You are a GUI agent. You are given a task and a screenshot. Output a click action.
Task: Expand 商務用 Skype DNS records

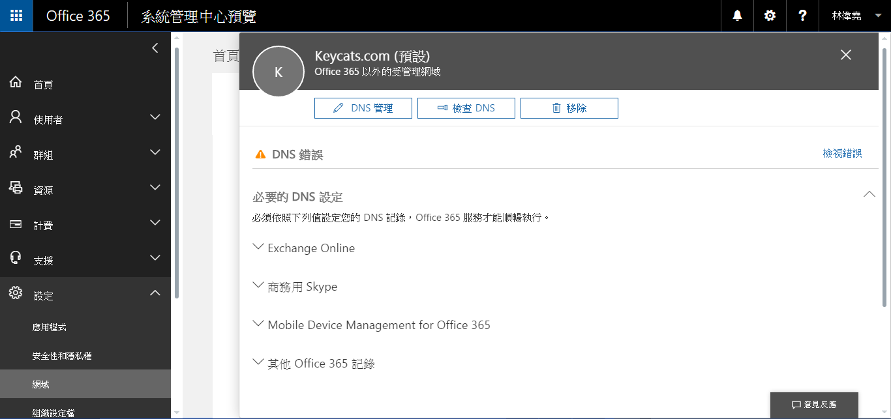pyautogui.click(x=295, y=287)
